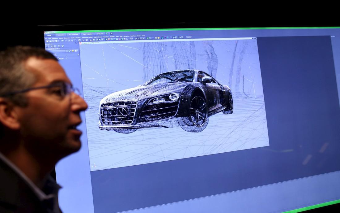Click the New file toolbar icon
This screenshot has height=213, width=340.
pyautogui.click(x=47, y=41)
